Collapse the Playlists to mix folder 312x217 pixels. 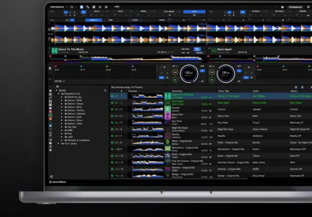[x=58, y=94]
